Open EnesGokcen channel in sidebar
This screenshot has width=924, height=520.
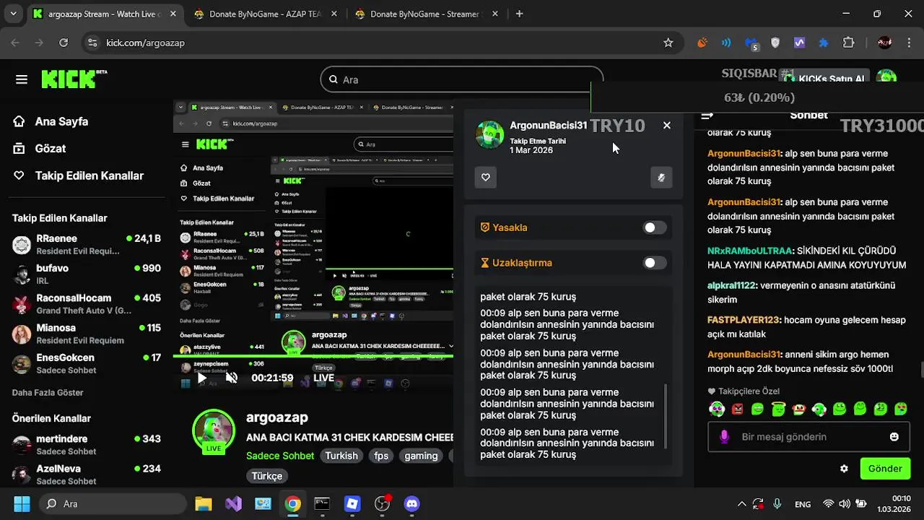[x=87, y=363]
